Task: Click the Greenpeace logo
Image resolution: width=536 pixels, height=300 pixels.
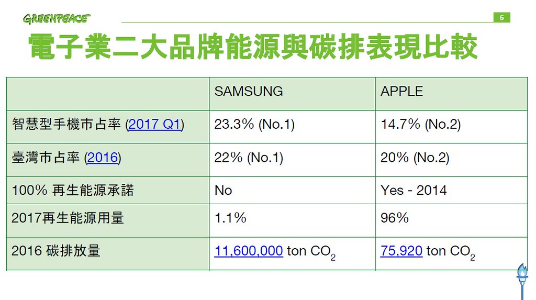Action: [57, 18]
